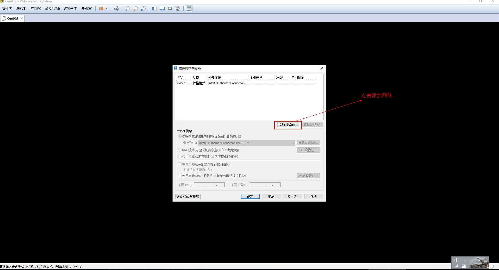This screenshot has height=270, width=499.
Task: Send Ctrl+Alt+Del to the virtual machine
Action: pyautogui.click(x=116, y=9)
